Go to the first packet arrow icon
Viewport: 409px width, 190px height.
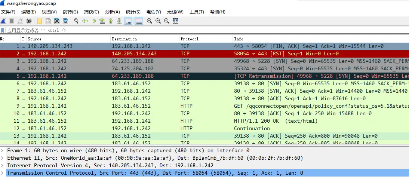(x=111, y=21)
